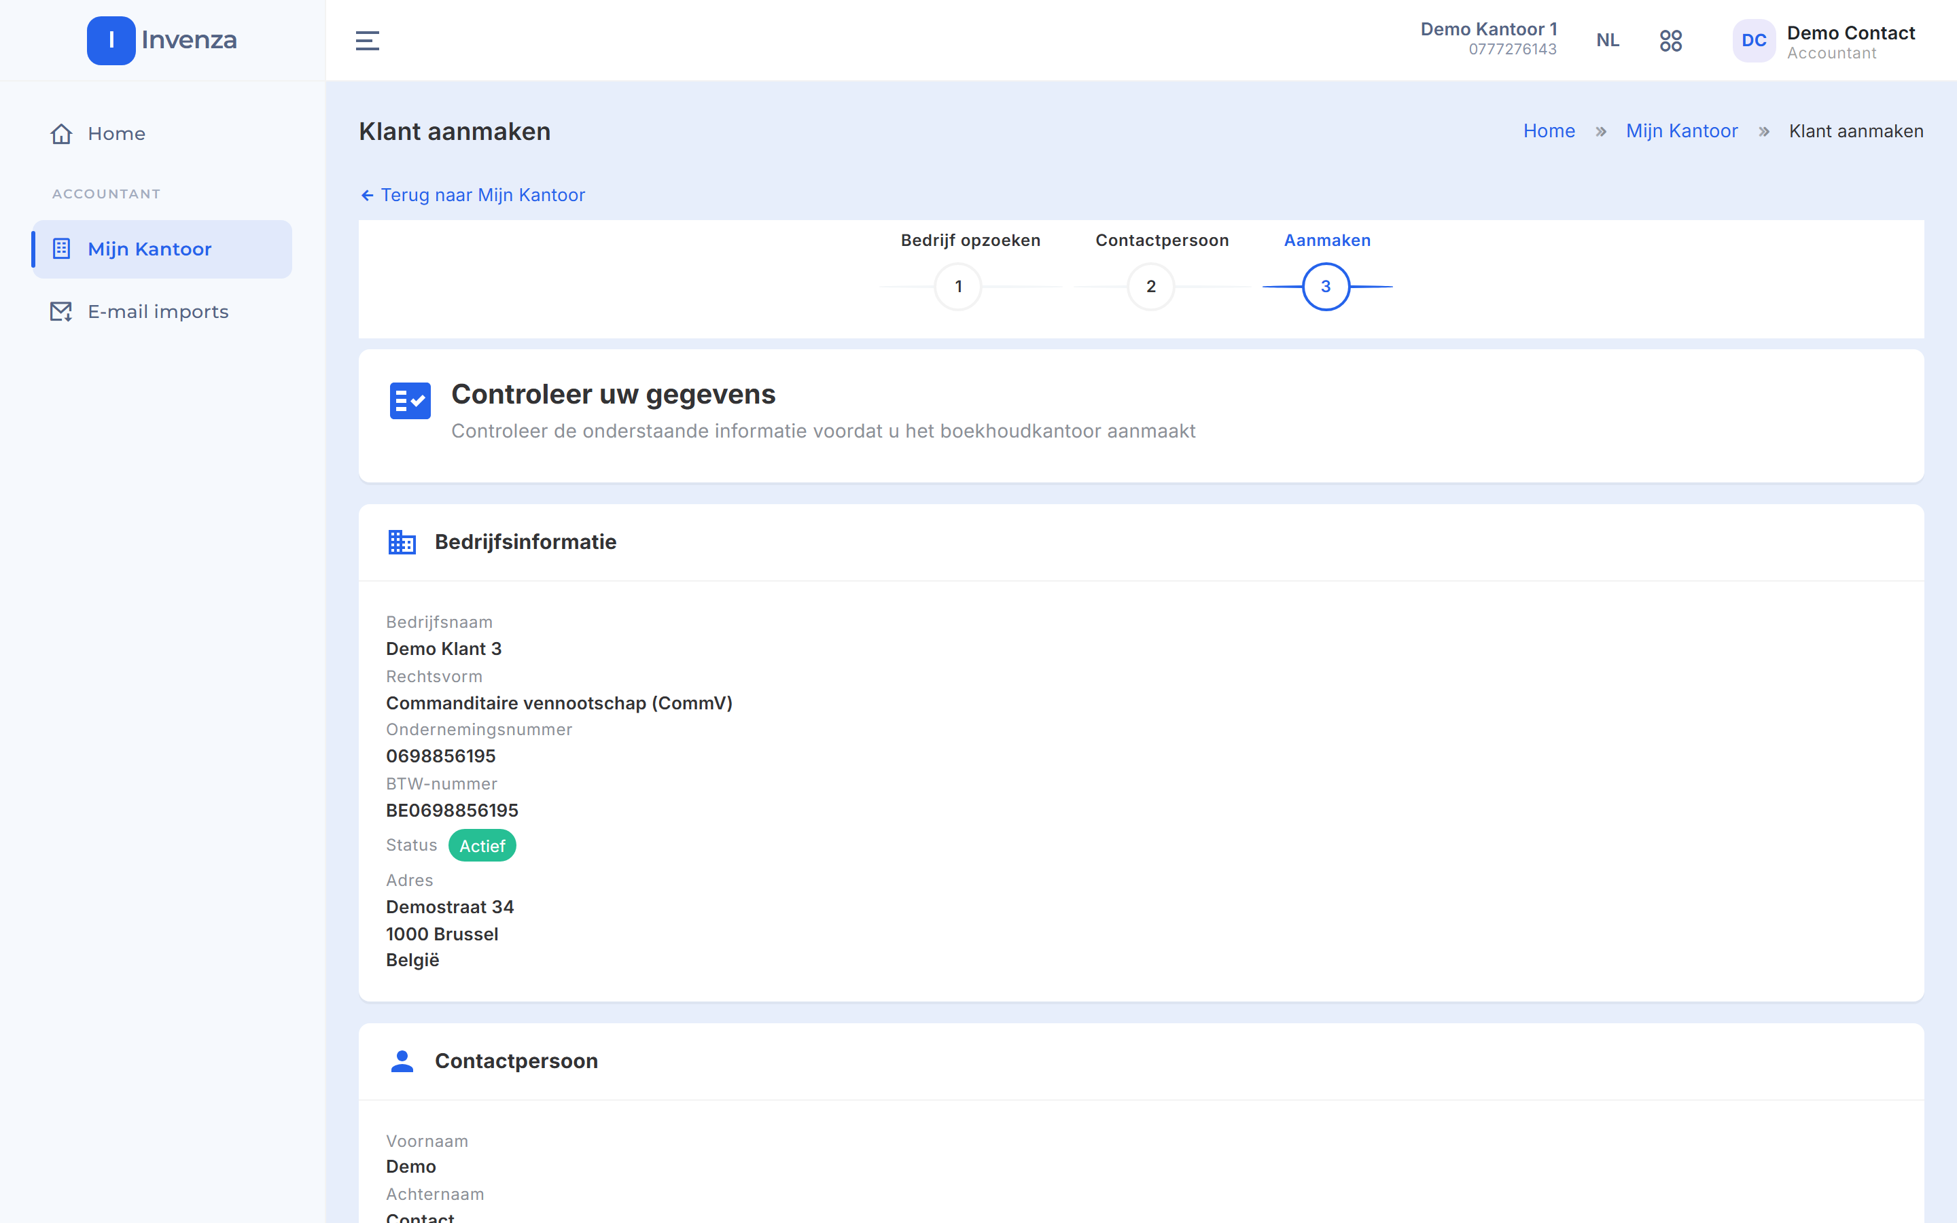Click the Ondernemingsnummer value 0698856195
This screenshot has height=1223, width=1957.
[441, 756]
